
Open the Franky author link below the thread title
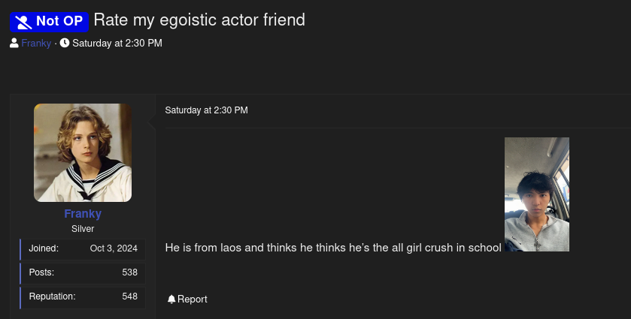point(36,44)
